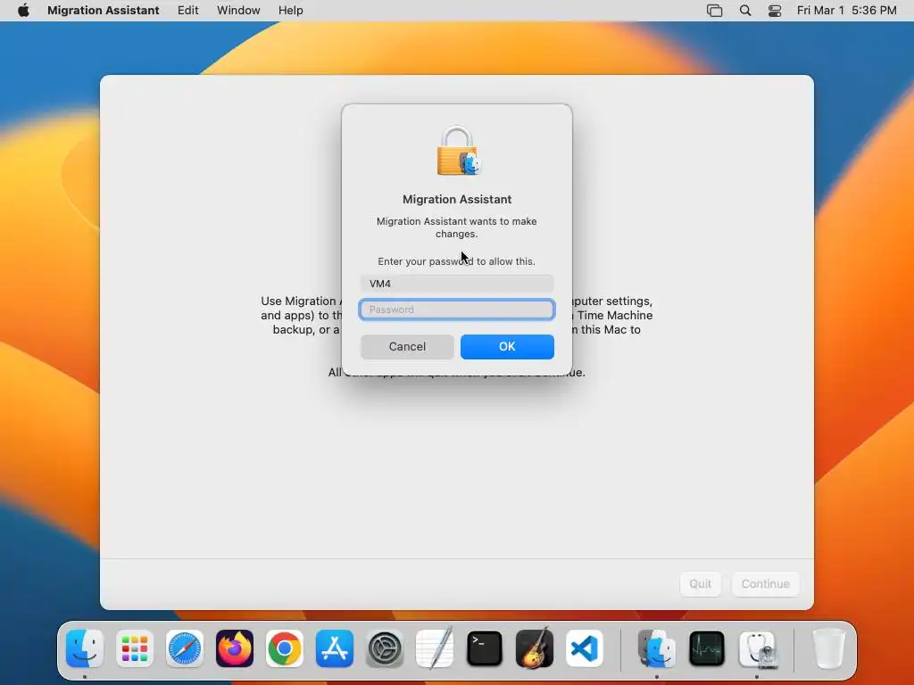Open the App Store from the Dock
The height and width of the screenshot is (685, 914).
[335, 648]
